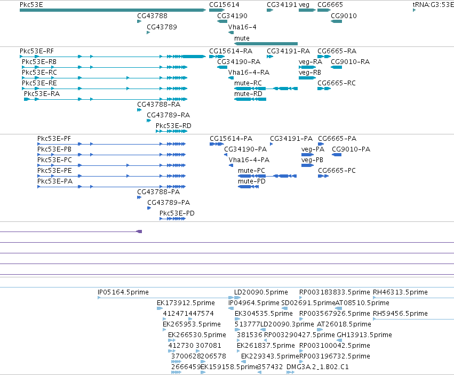
Task: Click the RH46313.5prime EST label
Action: click(x=400, y=292)
